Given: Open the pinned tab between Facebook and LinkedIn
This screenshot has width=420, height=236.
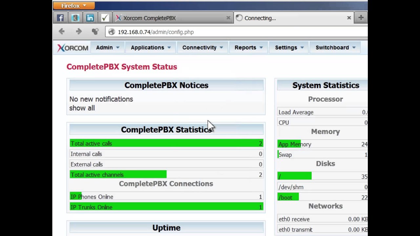Looking at the screenshot, I should click(x=75, y=18).
